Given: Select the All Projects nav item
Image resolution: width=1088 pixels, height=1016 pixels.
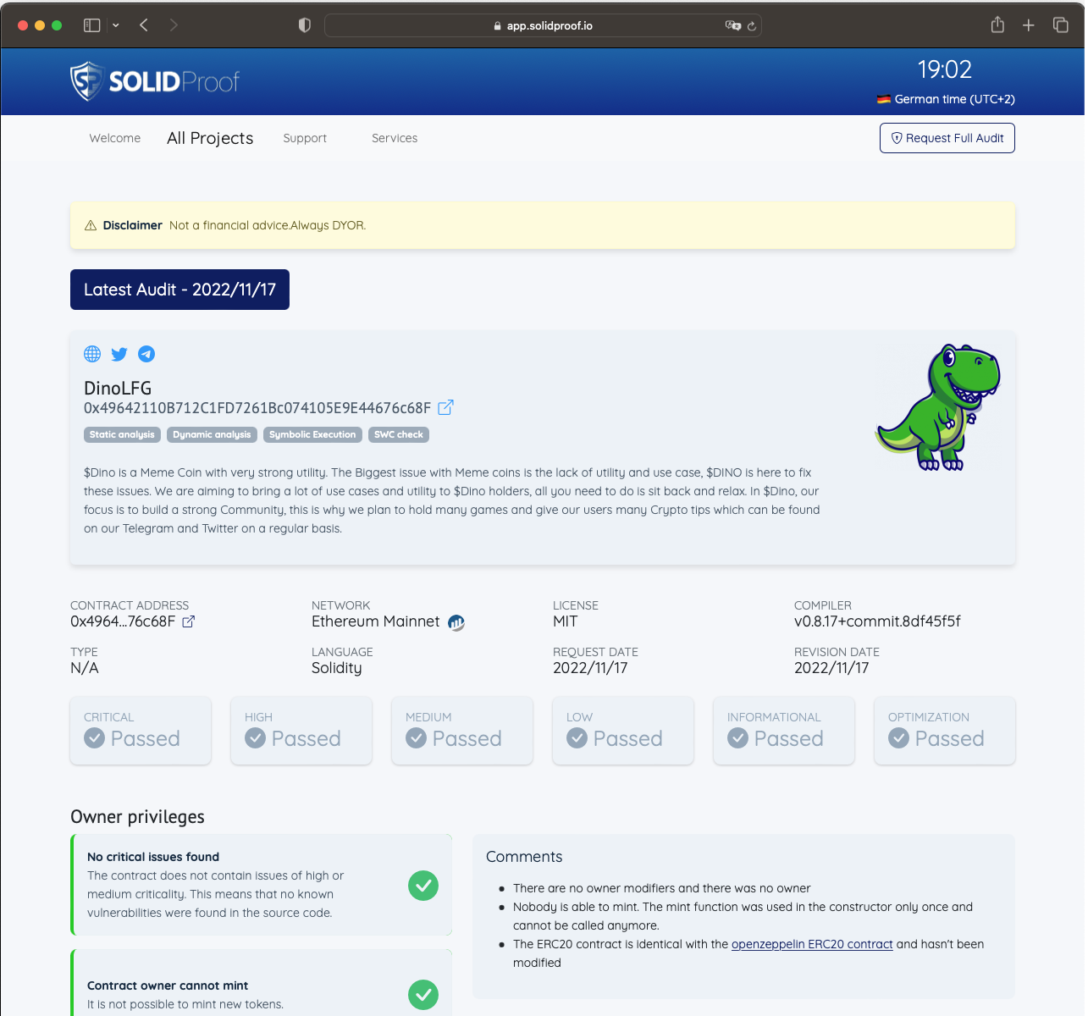Looking at the screenshot, I should 210,138.
